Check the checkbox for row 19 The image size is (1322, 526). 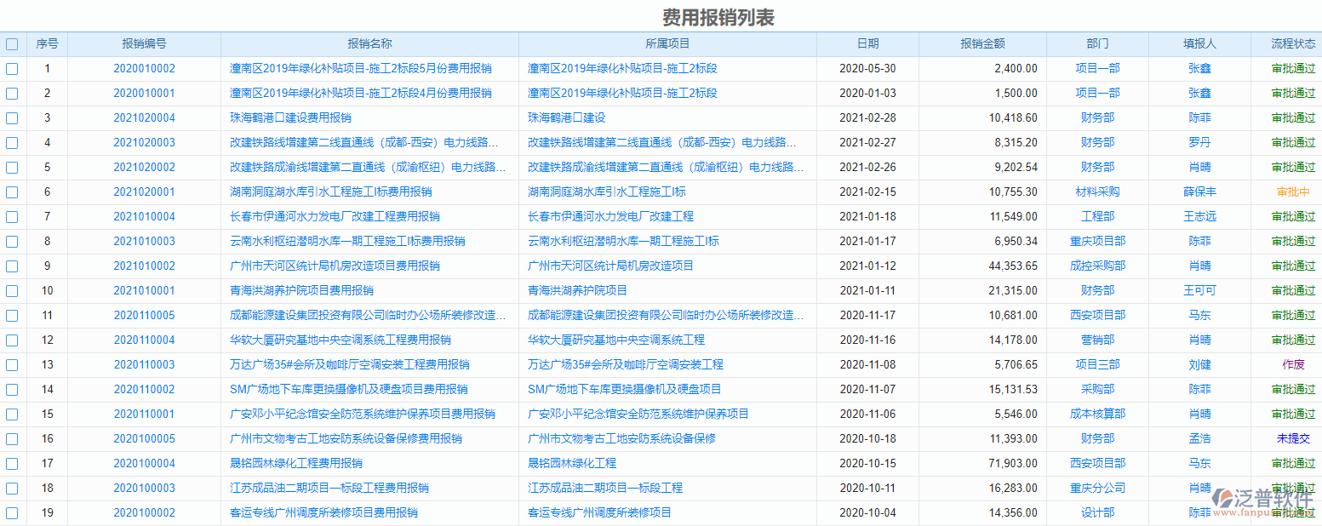pyautogui.click(x=12, y=512)
